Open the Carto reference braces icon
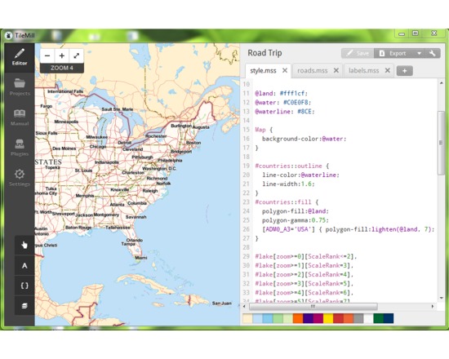The height and width of the screenshot is (359, 449). tap(24, 286)
